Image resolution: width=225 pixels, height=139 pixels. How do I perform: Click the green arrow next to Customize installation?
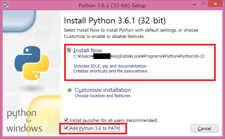(69, 90)
